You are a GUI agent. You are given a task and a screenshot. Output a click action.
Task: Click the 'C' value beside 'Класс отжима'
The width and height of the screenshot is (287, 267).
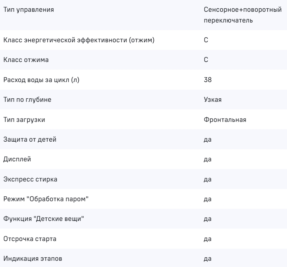click(206, 60)
